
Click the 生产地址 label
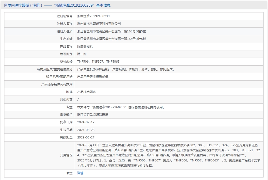[66, 39]
